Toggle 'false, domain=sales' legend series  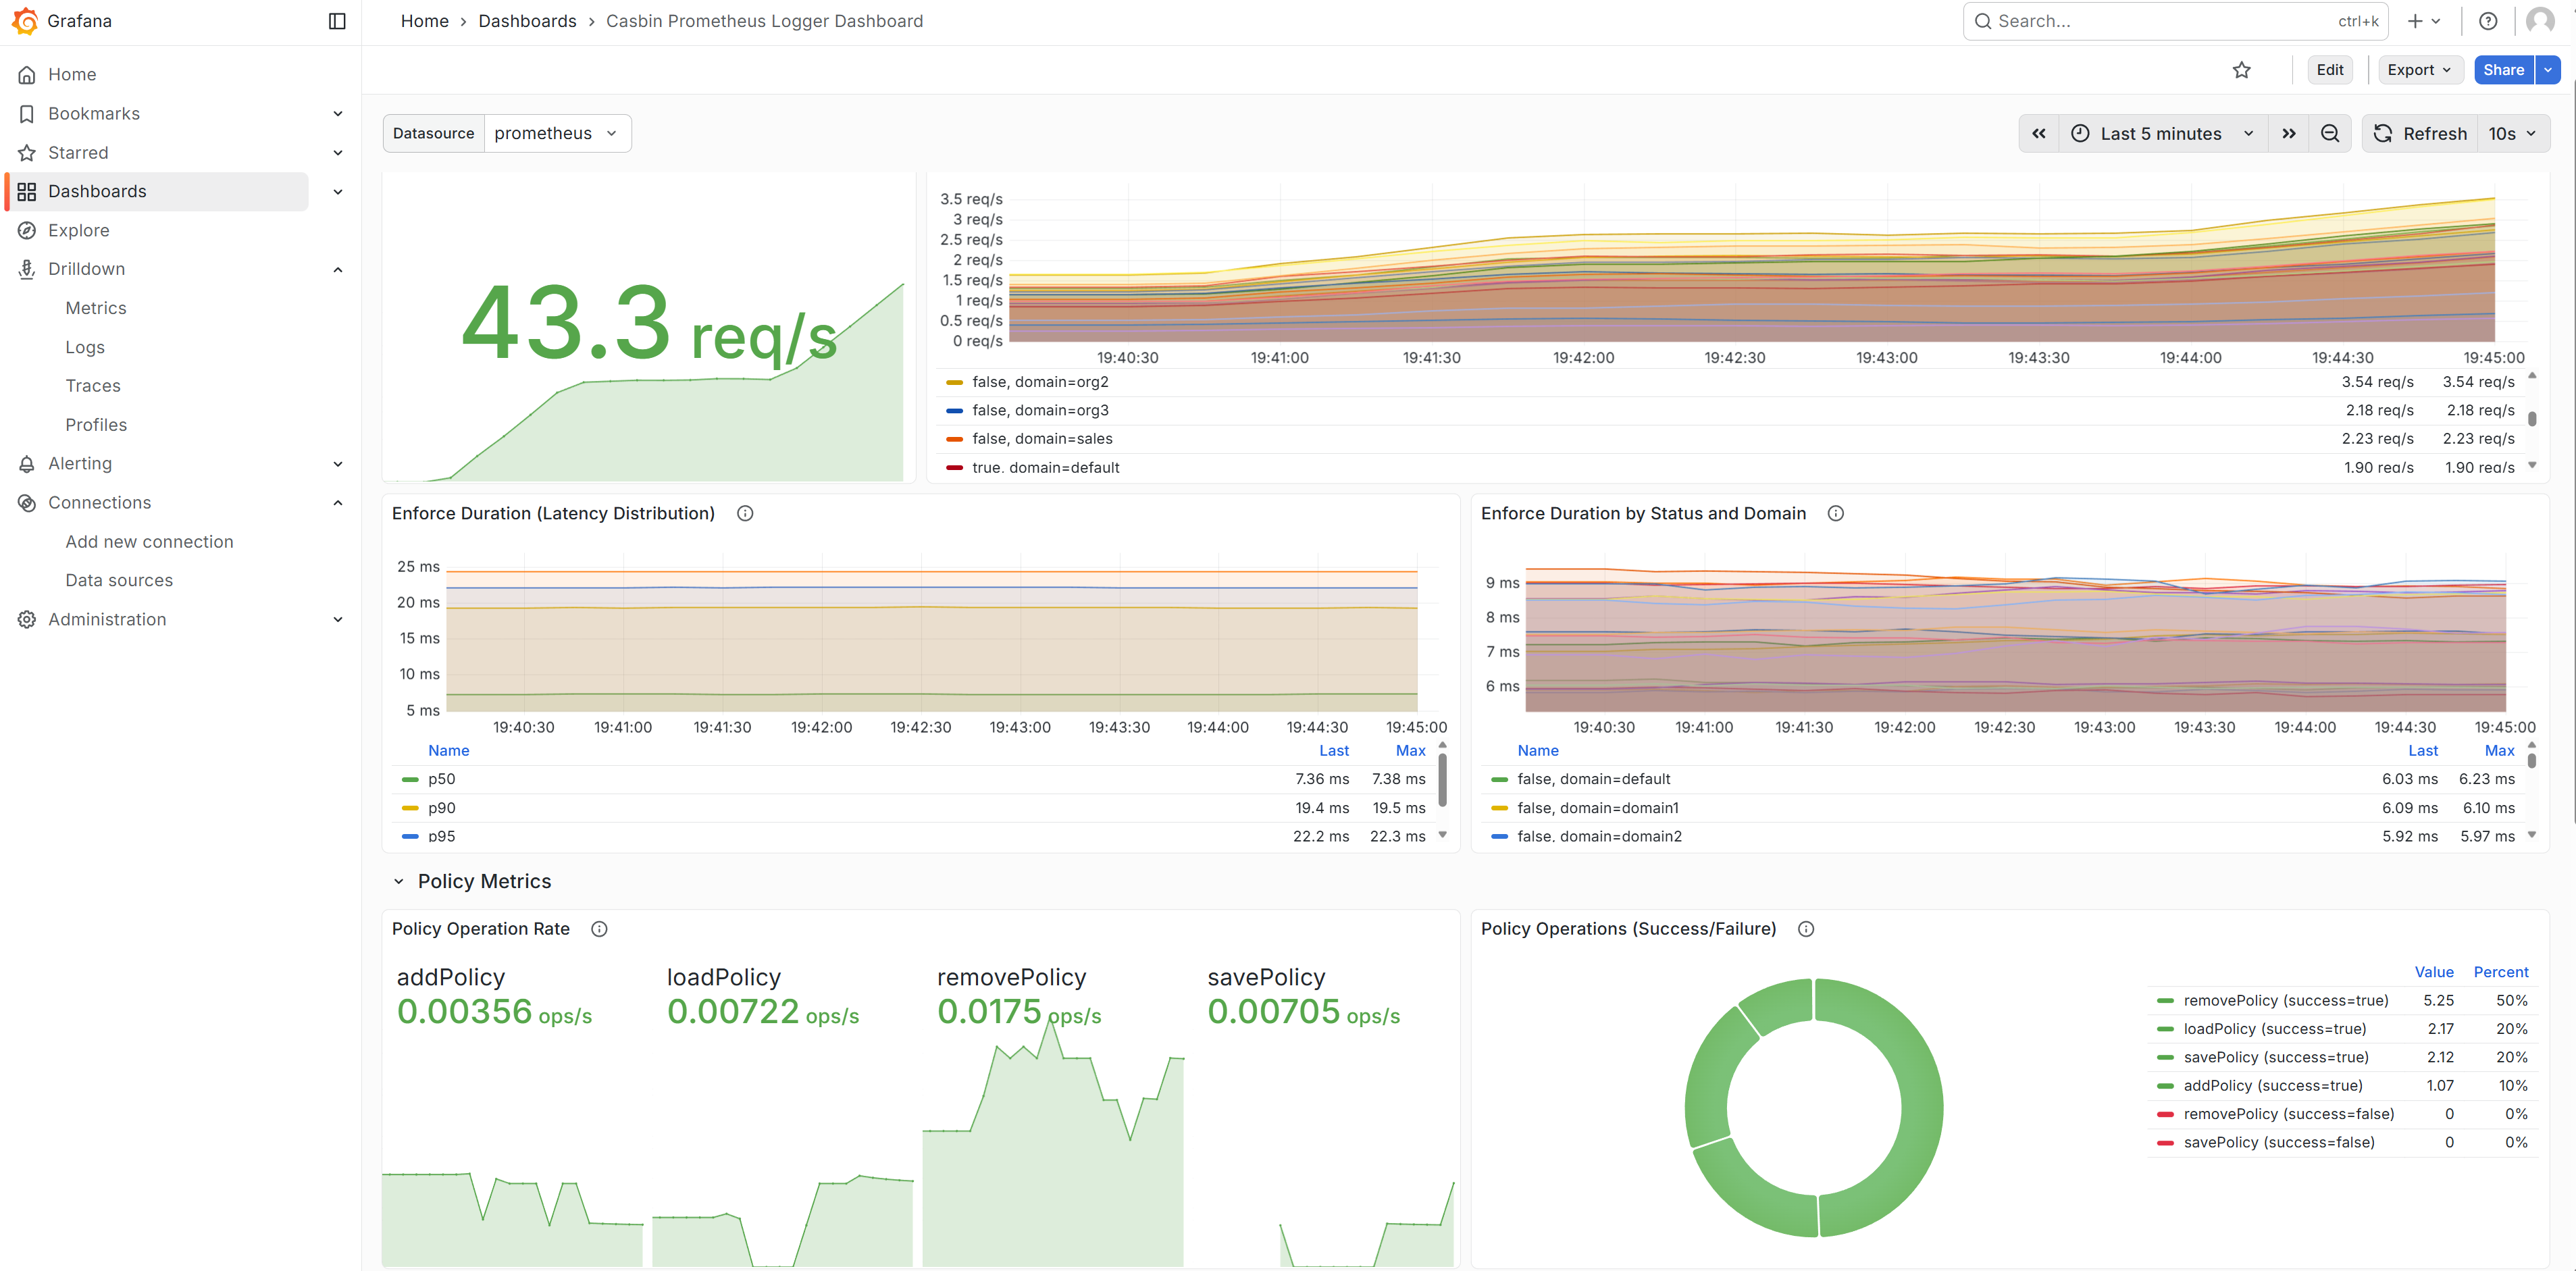pos(1042,440)
